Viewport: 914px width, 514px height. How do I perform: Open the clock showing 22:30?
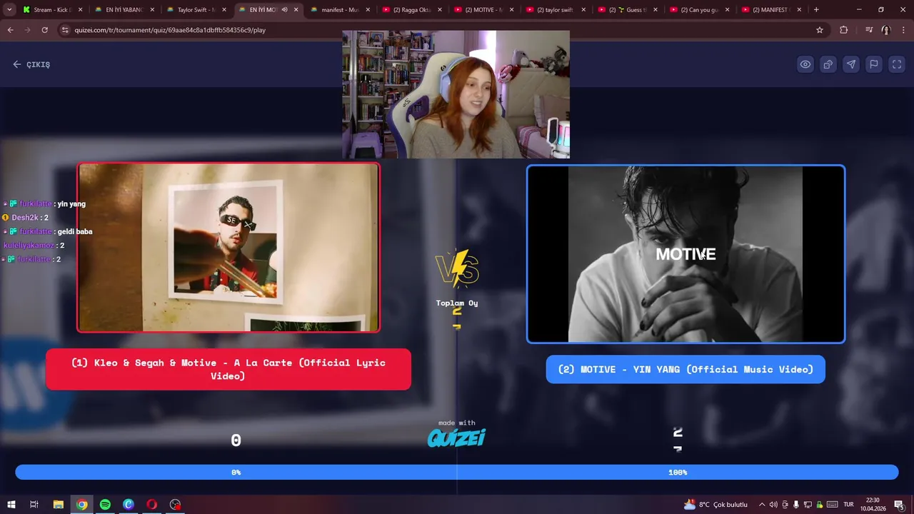873,505
